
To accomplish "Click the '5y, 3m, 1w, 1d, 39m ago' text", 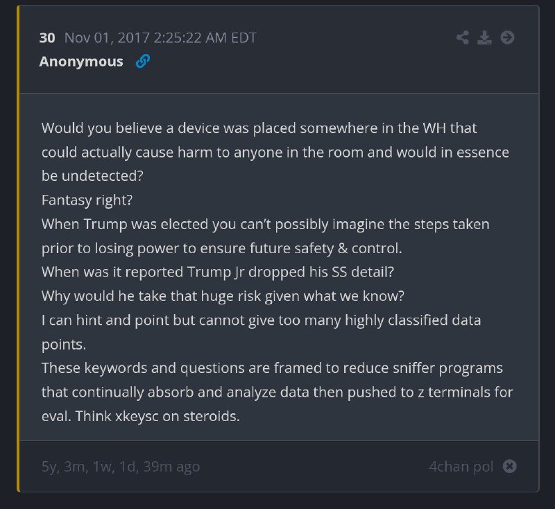I will [x=121, y=467].
